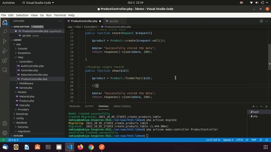Open editor More Actions ellipsis
This screenshot has height=152, width=271.
[266, 21]
